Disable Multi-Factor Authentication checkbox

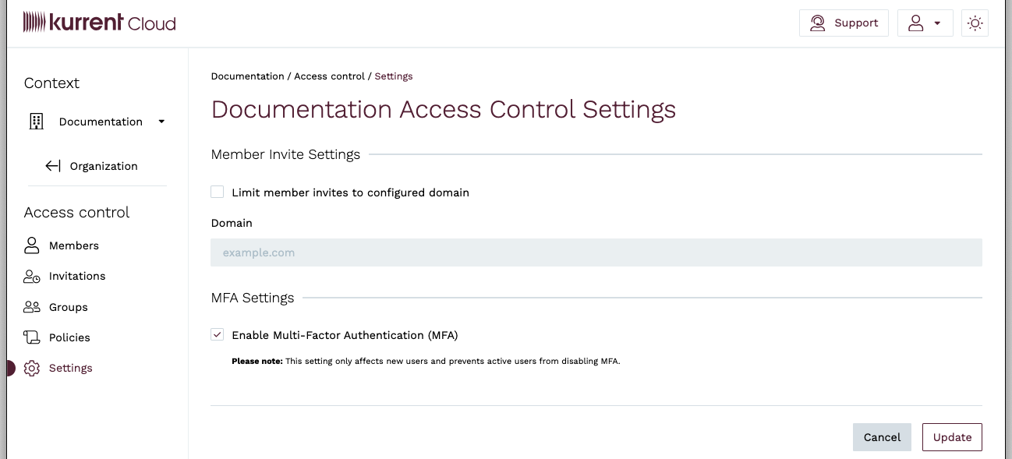point(217,334)
